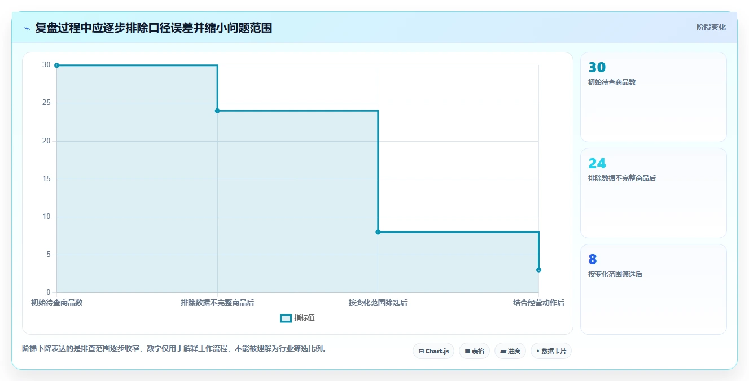Click the y-axis value 20
This screenshot has width=749, height=381.
click(46, 141)
